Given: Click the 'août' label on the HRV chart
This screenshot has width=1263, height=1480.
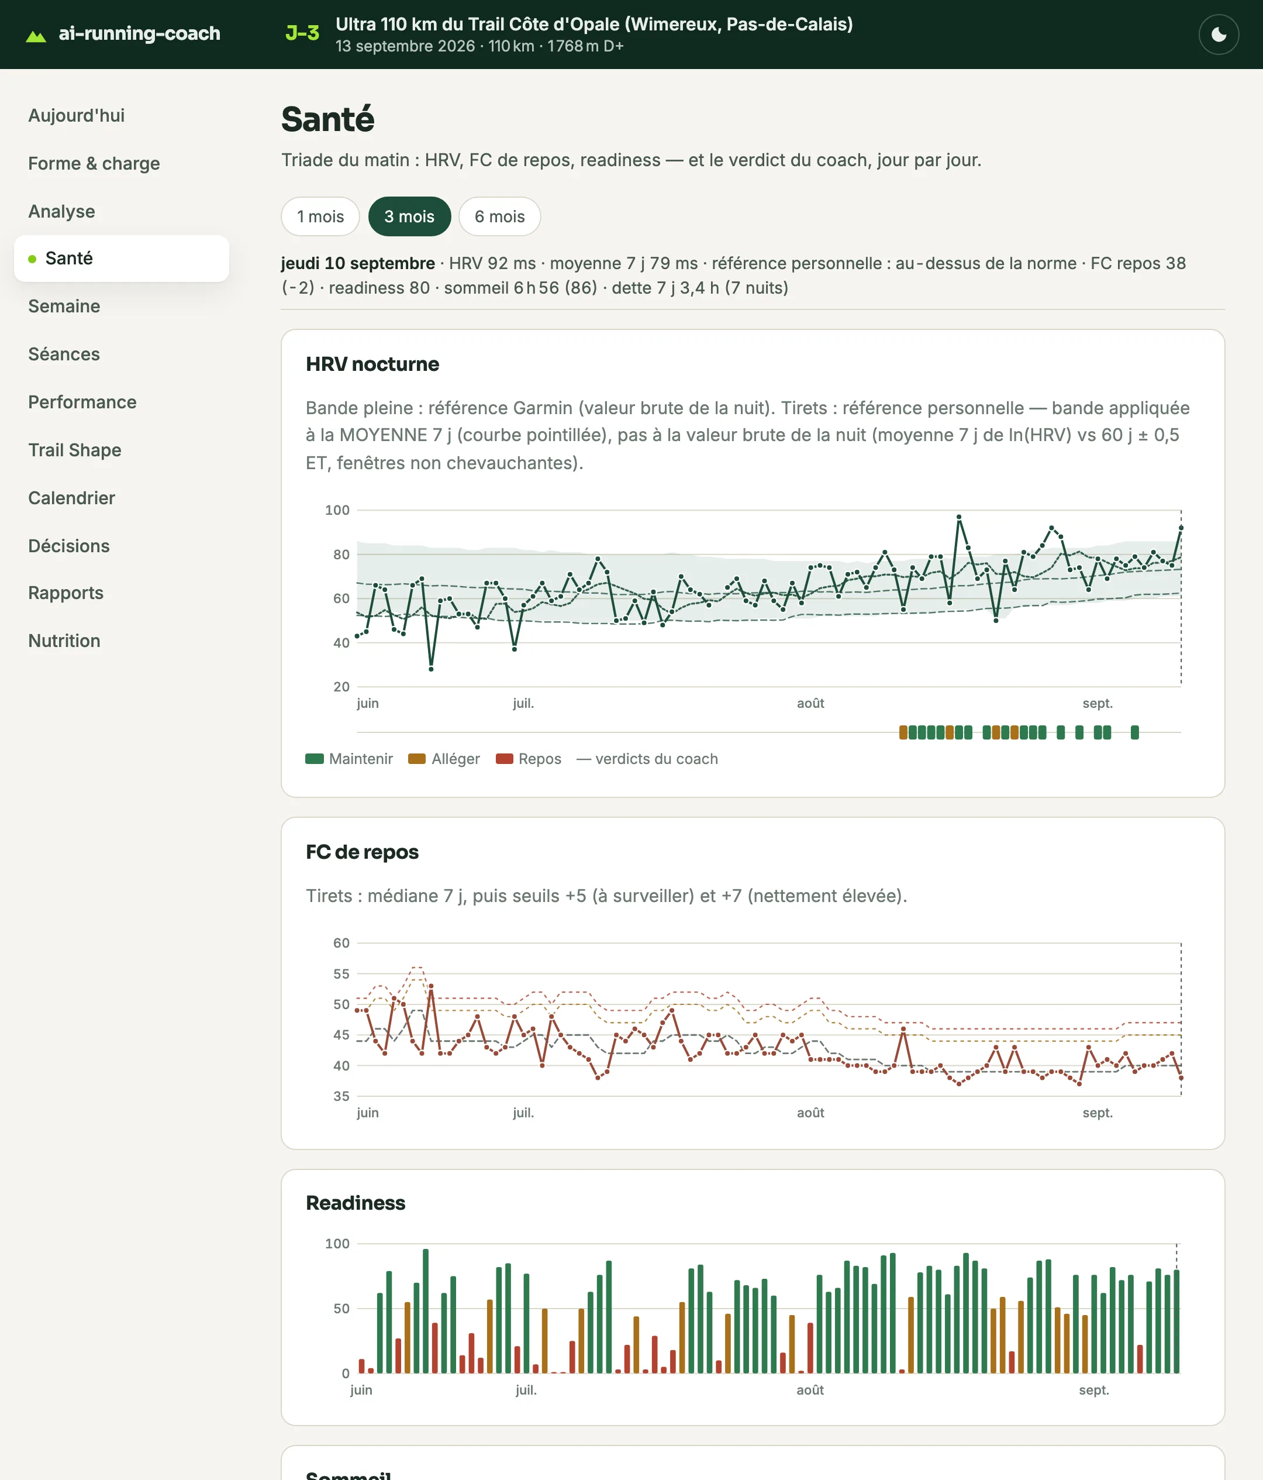Looking at the screenshot, I should point(810,704).
